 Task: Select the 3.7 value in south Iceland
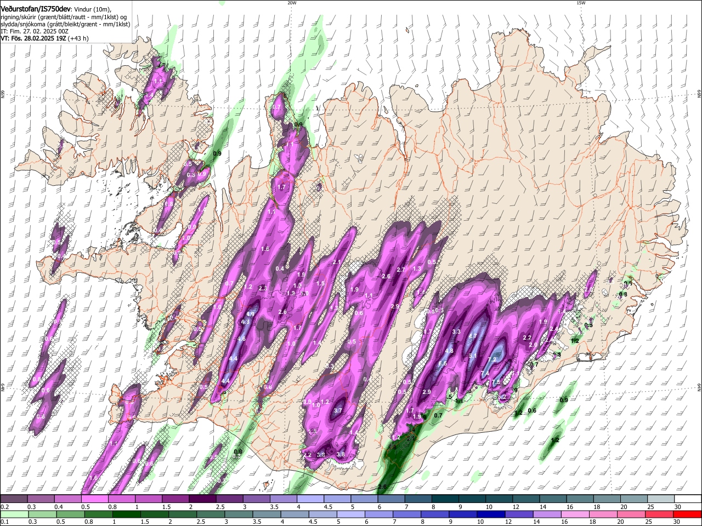point(338,410)
